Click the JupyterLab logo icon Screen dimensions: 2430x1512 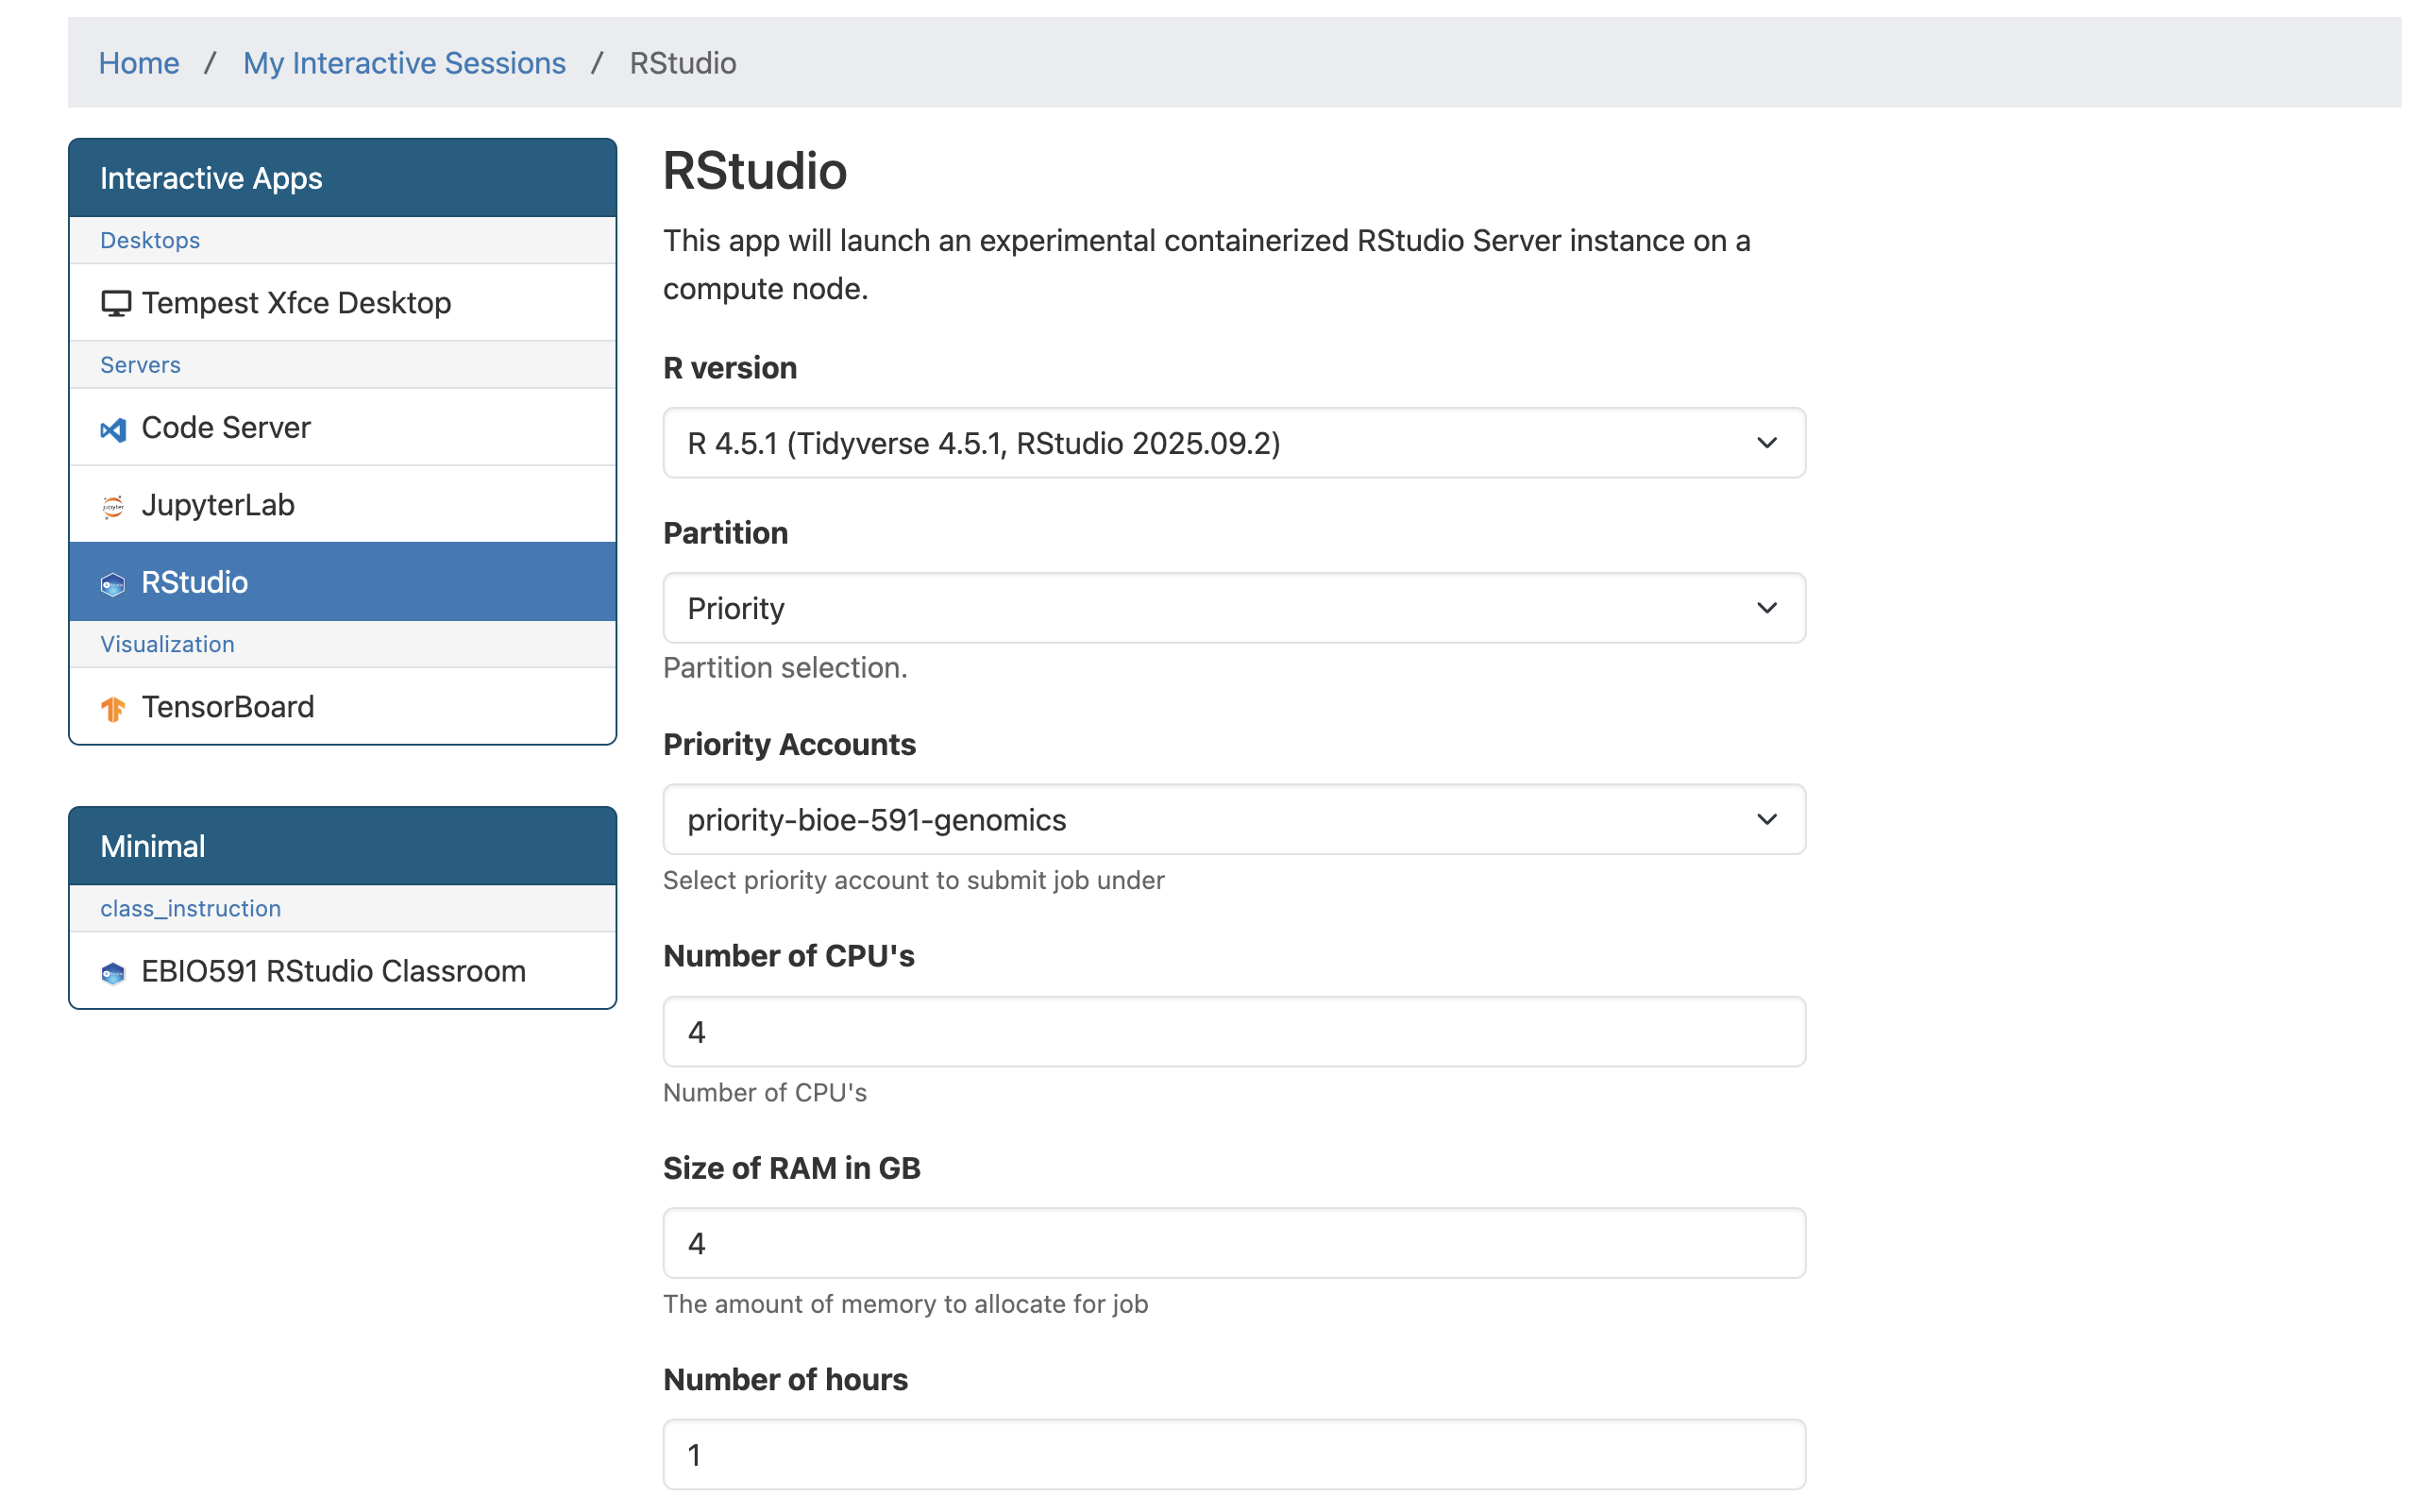[x=113, y=507]
